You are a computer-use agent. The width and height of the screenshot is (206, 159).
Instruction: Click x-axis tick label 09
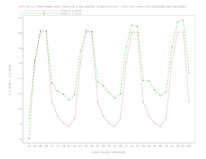46,146
